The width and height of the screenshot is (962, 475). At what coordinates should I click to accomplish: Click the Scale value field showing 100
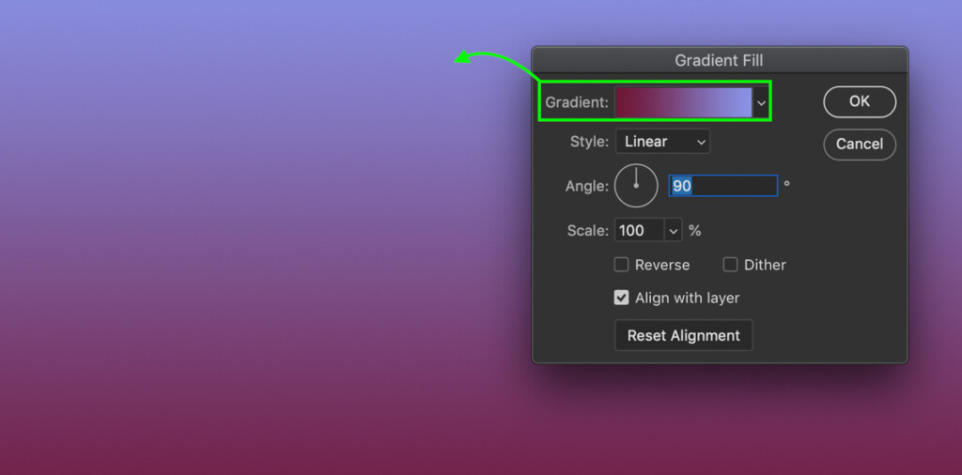(639, 231)
